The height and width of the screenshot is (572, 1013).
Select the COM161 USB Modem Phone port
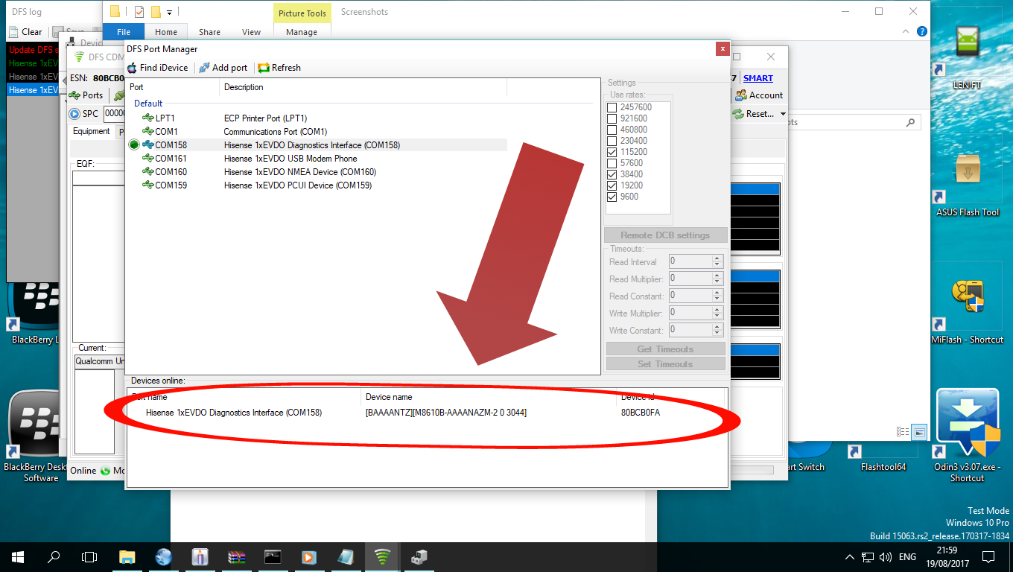317,159
